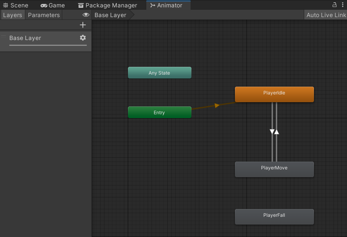Select the Entry node

[159, 112]
